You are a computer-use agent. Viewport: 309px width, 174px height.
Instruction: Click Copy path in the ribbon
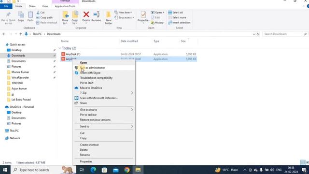pyautogui.click(x=44, y=17)
